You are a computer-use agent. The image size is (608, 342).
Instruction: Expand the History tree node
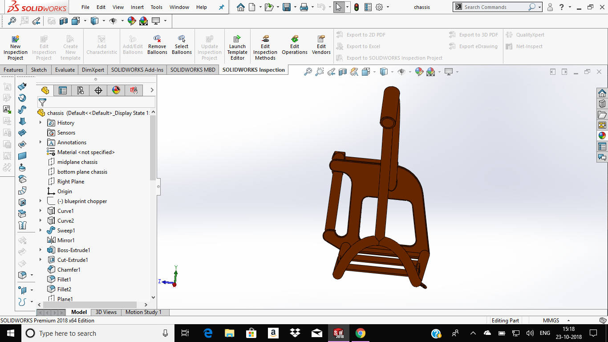point(41,122)
